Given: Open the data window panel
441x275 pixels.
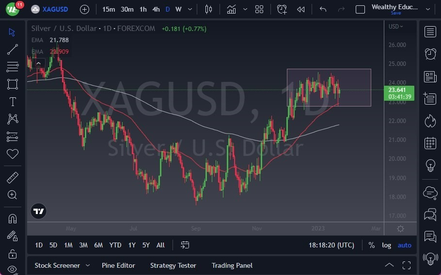Looking at the screenshot, I should click(430, 98).
